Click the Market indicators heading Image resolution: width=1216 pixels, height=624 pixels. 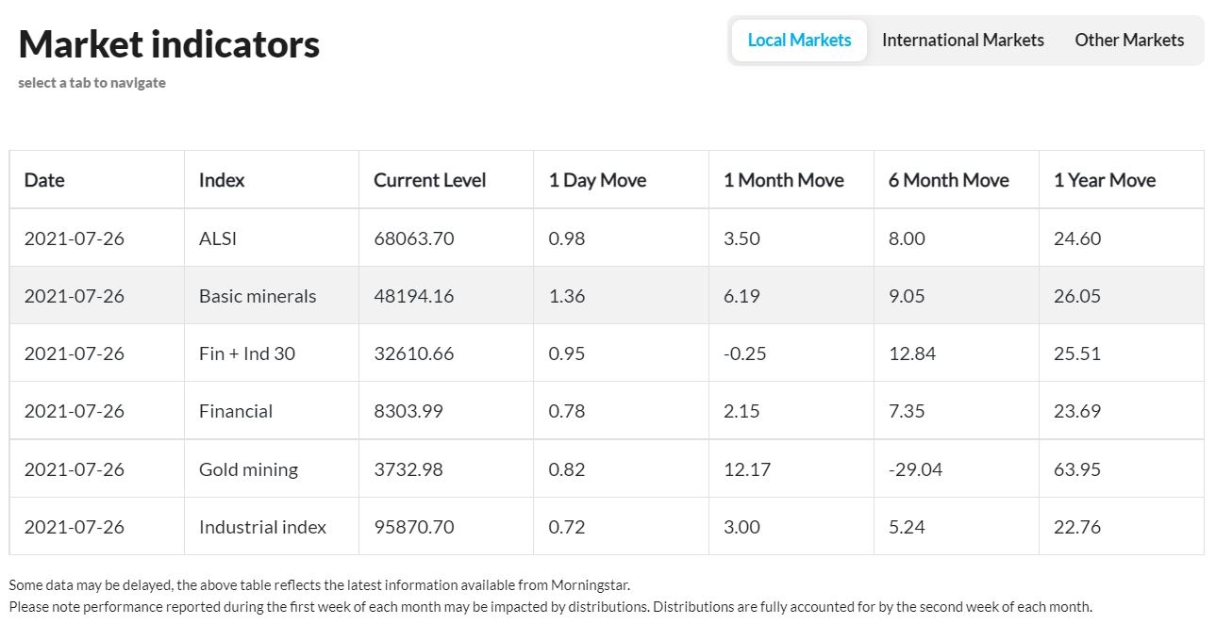169,44
